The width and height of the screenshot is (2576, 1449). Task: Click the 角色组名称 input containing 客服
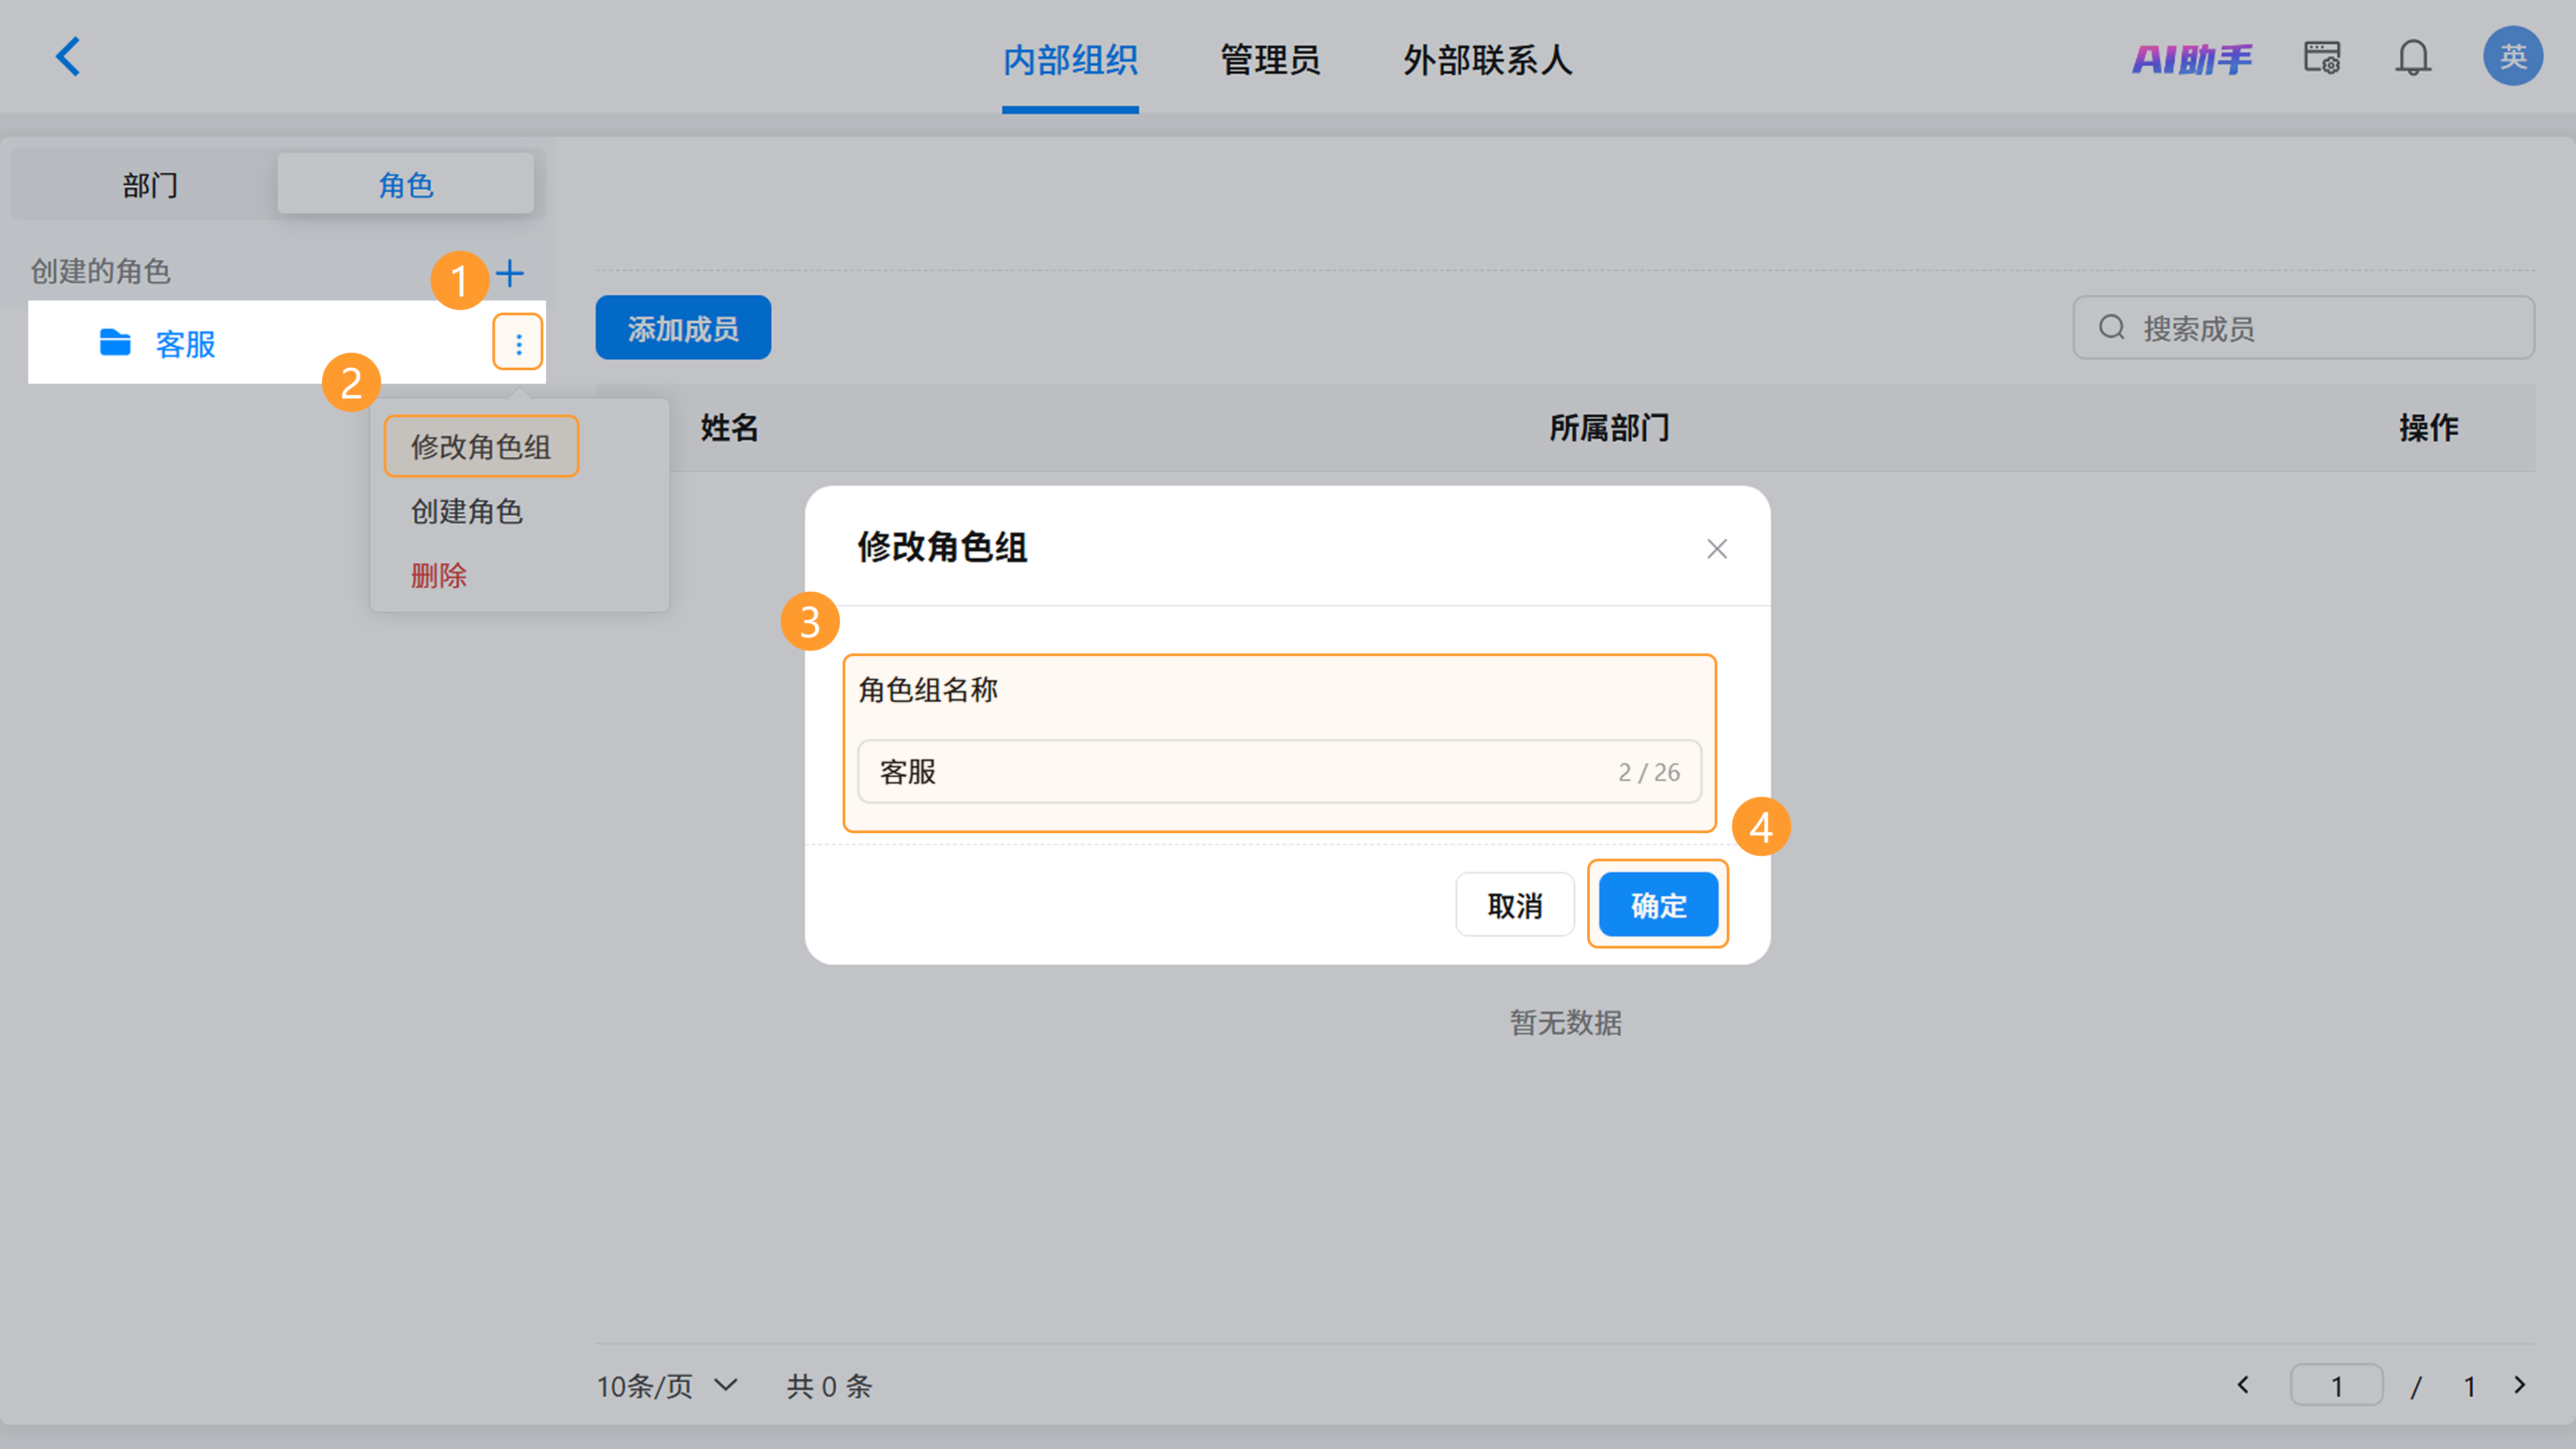1279,771
